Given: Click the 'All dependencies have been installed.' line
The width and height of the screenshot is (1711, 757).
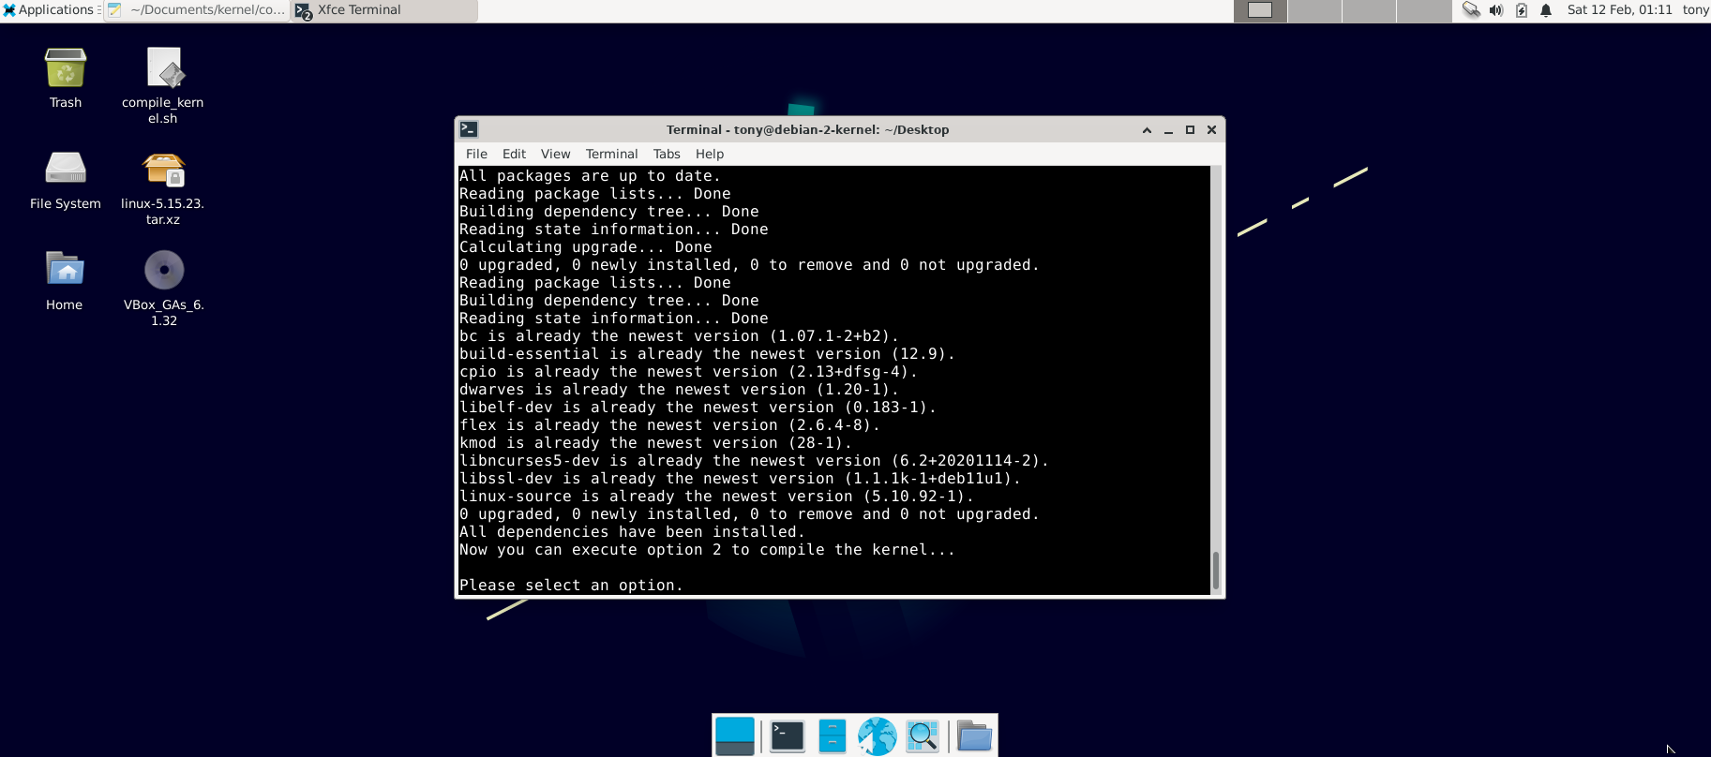Looking at the screenshot, I should coord(632,532).
